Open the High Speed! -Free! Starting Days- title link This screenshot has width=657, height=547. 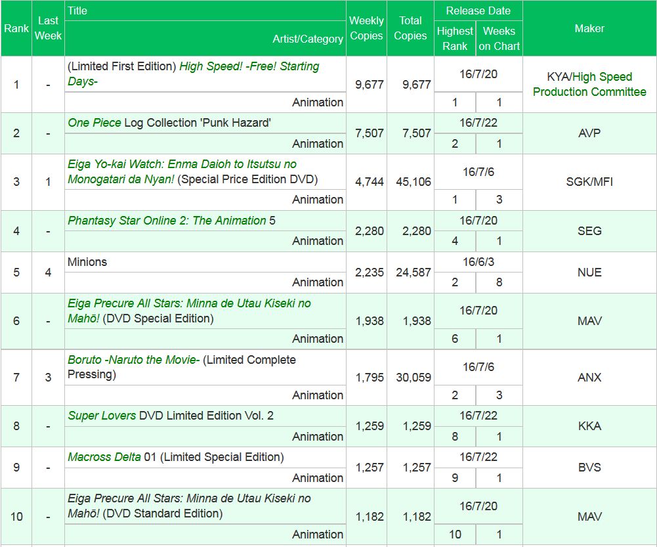tap(249, 66)
